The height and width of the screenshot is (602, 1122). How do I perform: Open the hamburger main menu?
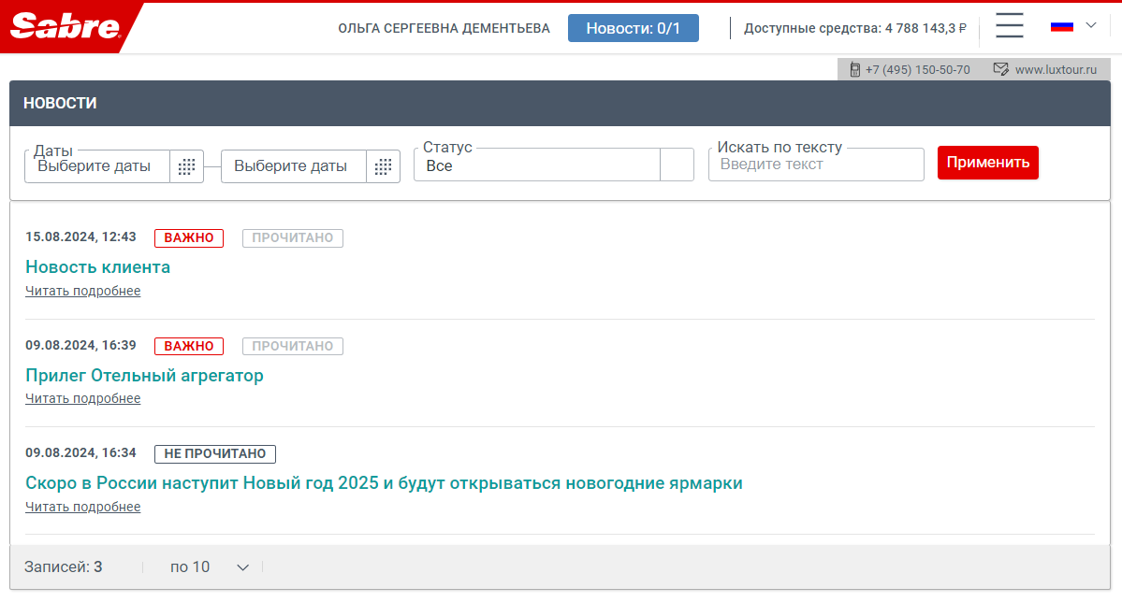pyautogui.click(x=1009, y=26)
